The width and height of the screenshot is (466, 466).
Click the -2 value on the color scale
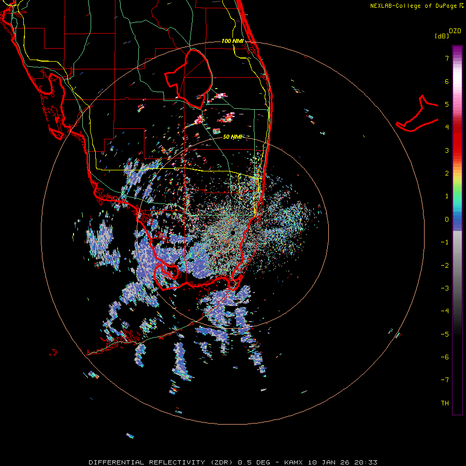445,266
